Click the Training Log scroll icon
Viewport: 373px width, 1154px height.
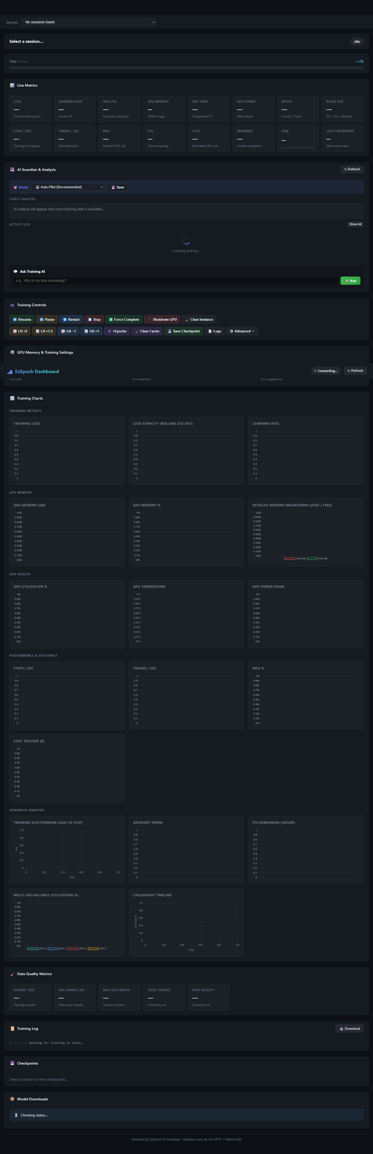[12, 1028]
